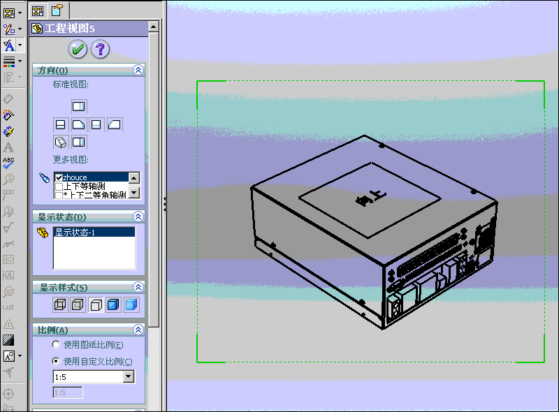Check the 上下二等角轴测 view checkbox
The height and width of the screenshot is (412, 559).
[59, 195]
